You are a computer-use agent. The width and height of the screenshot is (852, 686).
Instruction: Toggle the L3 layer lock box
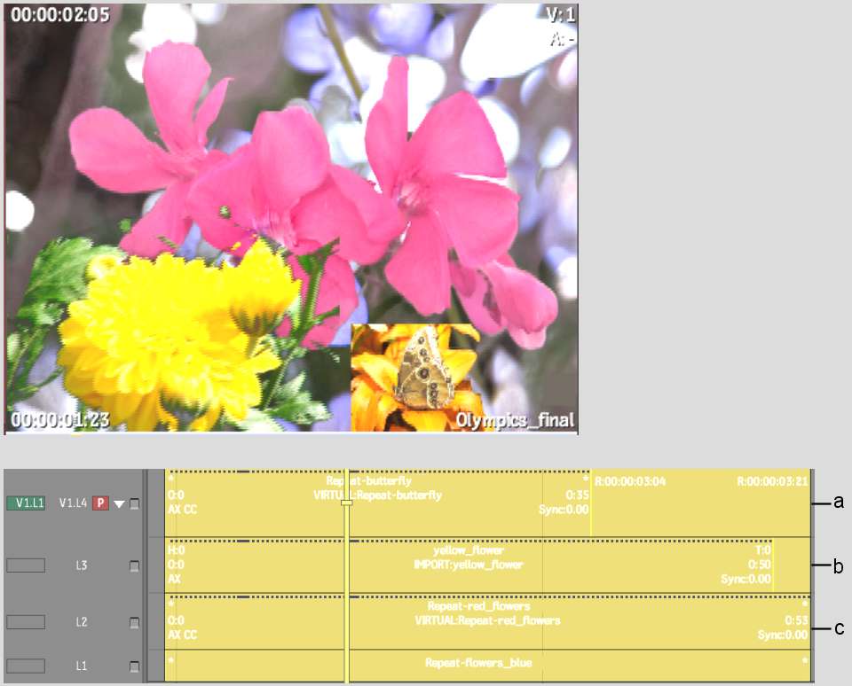click(135, 565)
